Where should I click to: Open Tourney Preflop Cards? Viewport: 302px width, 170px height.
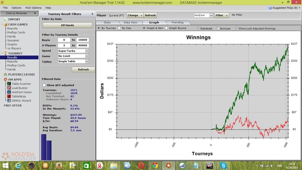(x=16, y=66)
